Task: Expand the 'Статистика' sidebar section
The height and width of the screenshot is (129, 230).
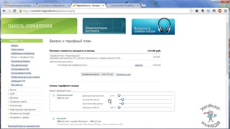Action: [x=16, y=106]
